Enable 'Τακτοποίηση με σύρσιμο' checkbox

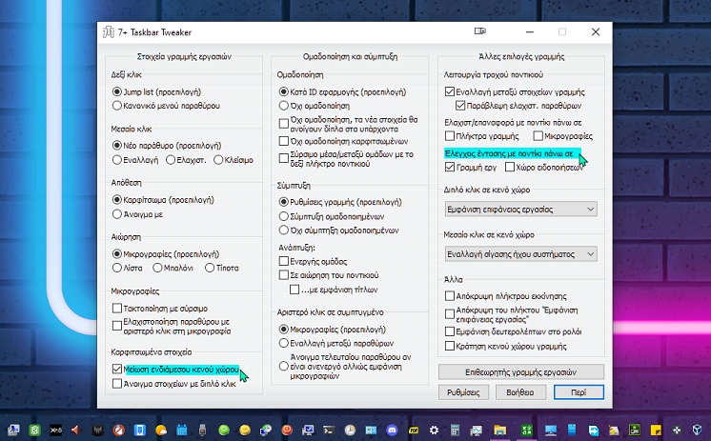point(117,309)
